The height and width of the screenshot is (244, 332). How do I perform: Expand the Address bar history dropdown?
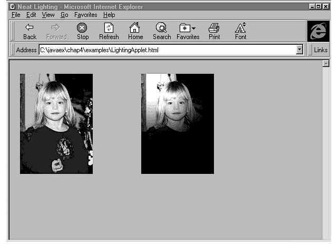coord(300,50)
